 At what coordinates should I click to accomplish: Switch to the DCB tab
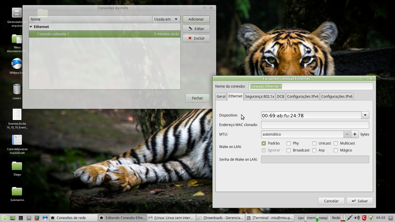tap(280, 97)
